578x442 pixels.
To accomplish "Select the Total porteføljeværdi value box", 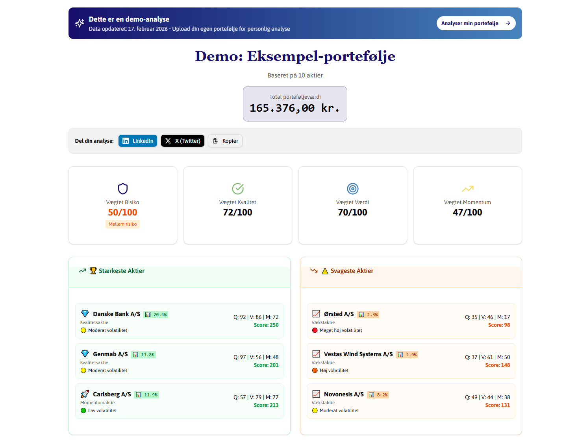I will point(295,104).
